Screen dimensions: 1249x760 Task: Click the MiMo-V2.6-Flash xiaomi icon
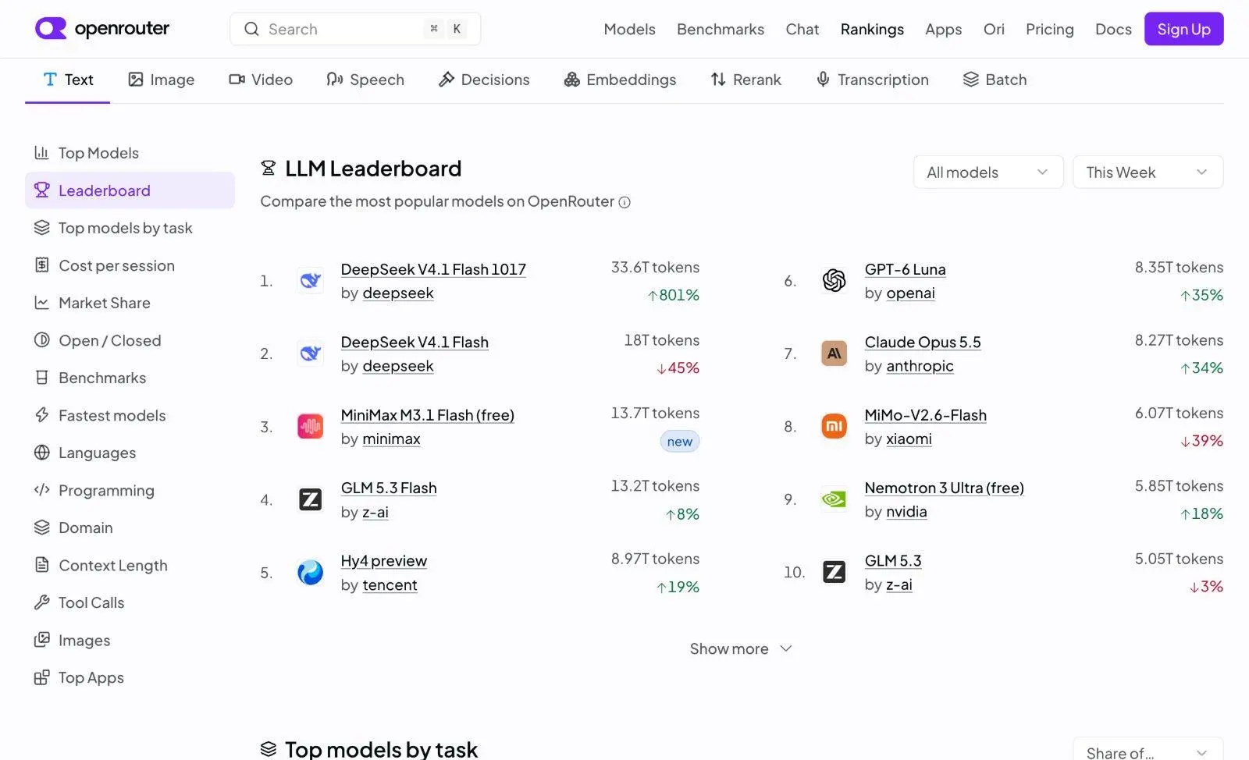tap(834, 426)
